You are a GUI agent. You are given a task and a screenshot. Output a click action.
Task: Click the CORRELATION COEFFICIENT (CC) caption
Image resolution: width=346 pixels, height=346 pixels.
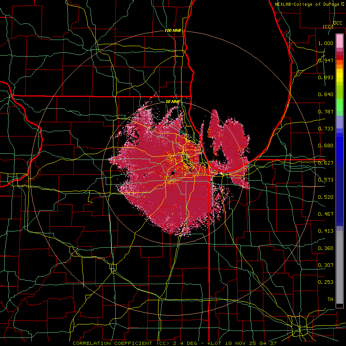pos(121,343)
